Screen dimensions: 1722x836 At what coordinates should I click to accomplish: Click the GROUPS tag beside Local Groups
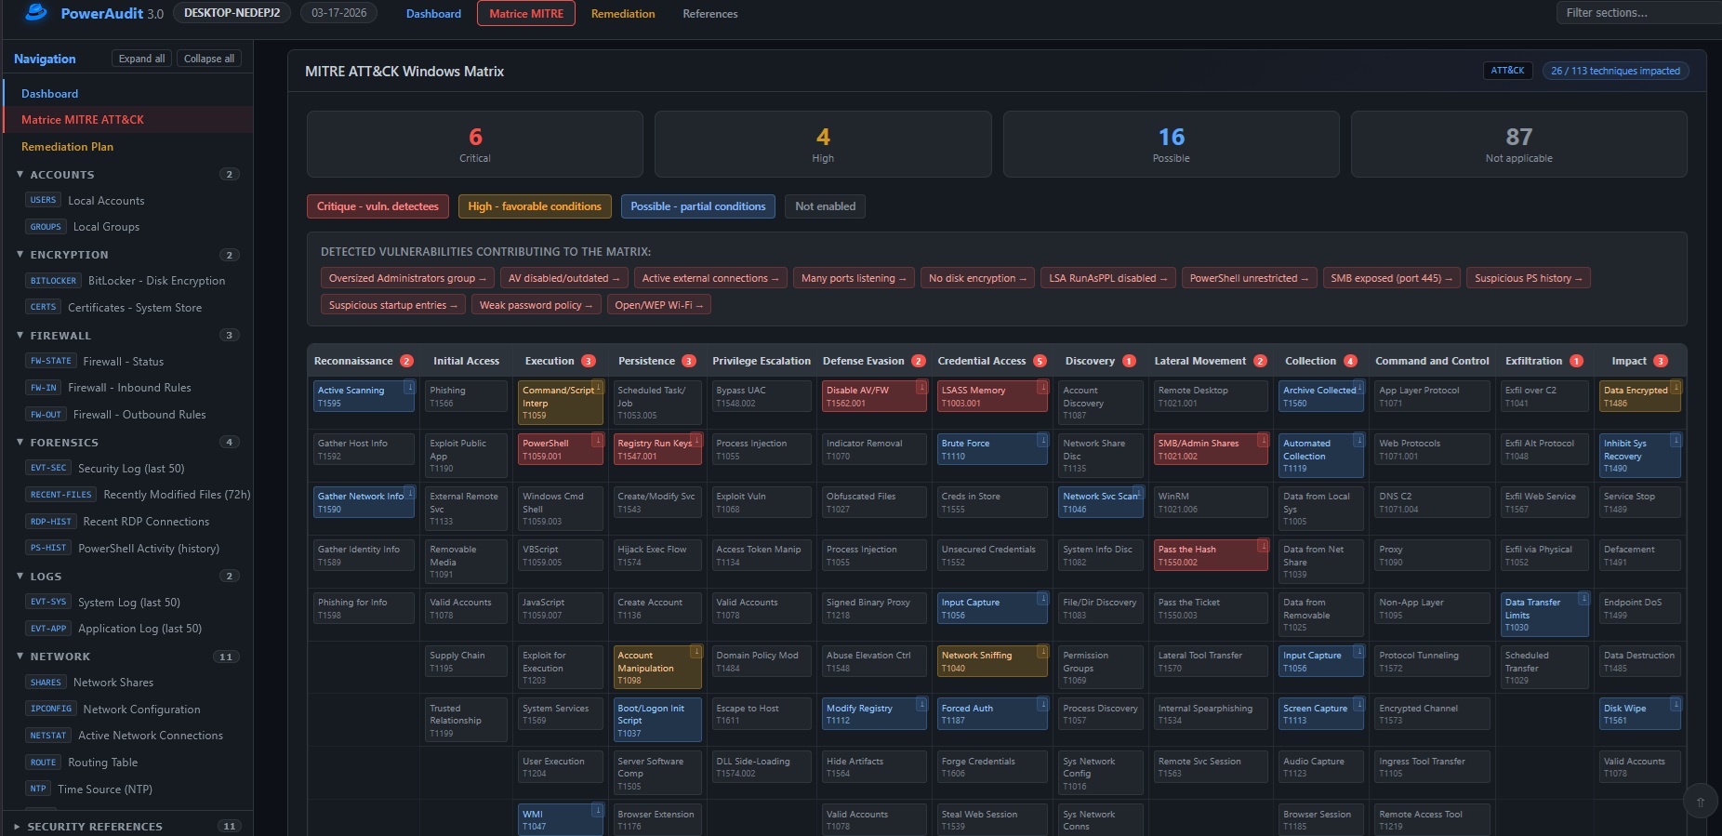[x=46, y=227]
